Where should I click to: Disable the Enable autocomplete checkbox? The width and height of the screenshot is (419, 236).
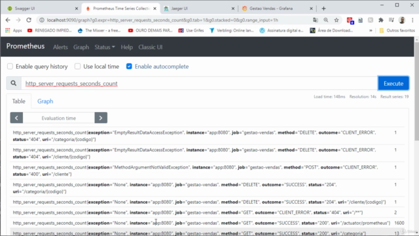[x=129, y=66]
